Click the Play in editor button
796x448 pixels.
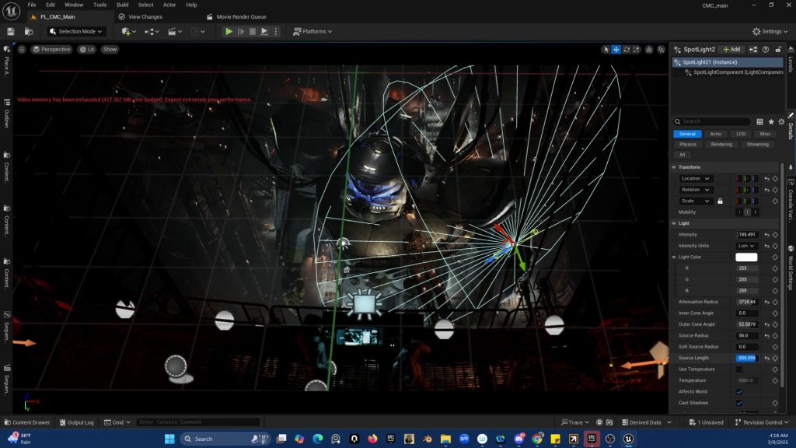tap(229, 31)
